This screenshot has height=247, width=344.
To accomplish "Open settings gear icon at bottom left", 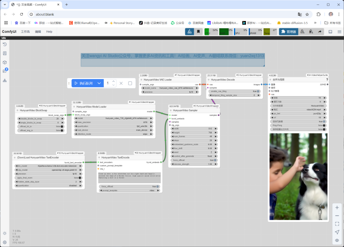I will [4, 234].
